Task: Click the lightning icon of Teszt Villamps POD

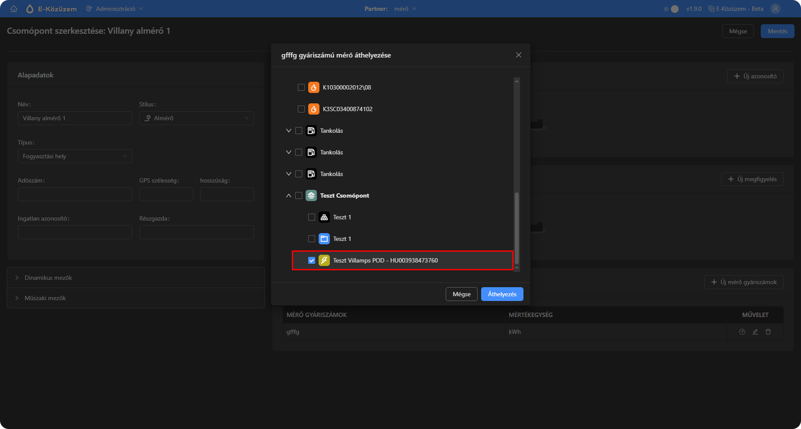Action: tap(324, 260)
